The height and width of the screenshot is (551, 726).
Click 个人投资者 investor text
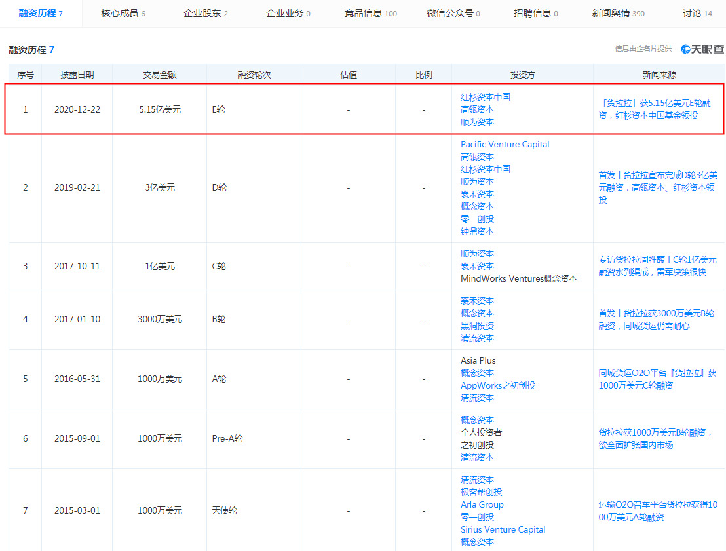(481, 432)
